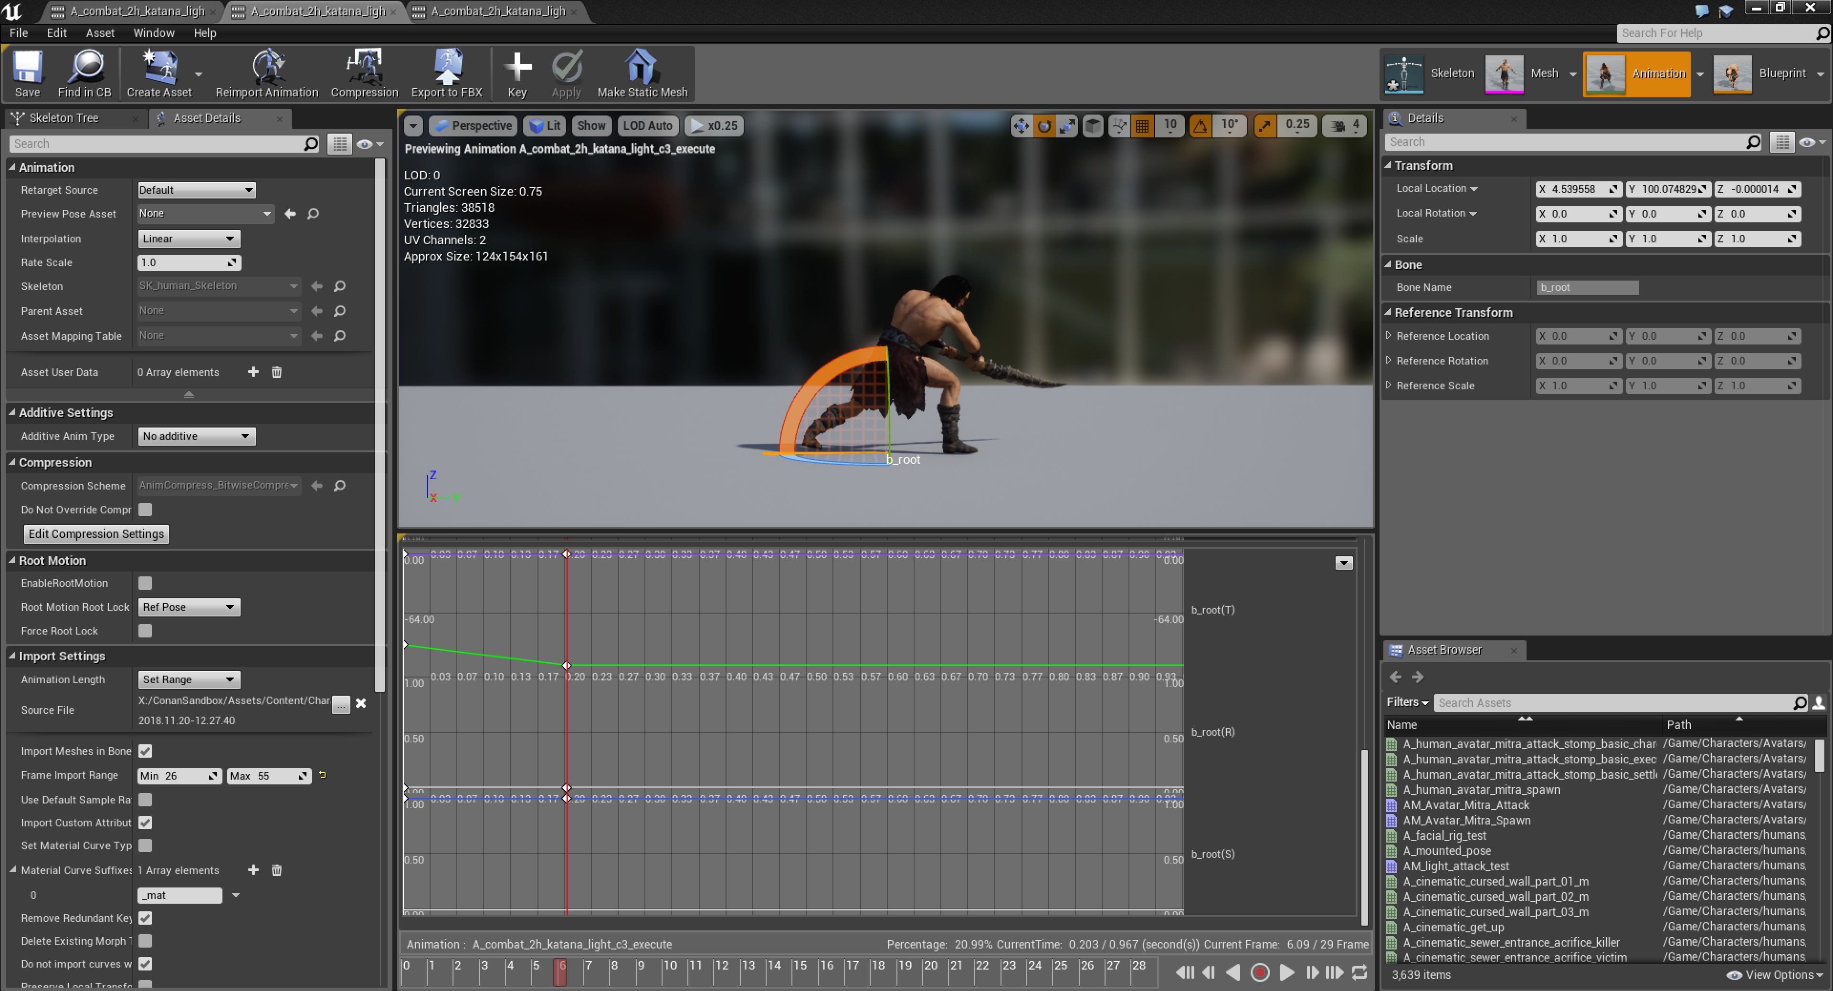Click the Lit view mode button
1833x991 pixels.
click(546, 126)
